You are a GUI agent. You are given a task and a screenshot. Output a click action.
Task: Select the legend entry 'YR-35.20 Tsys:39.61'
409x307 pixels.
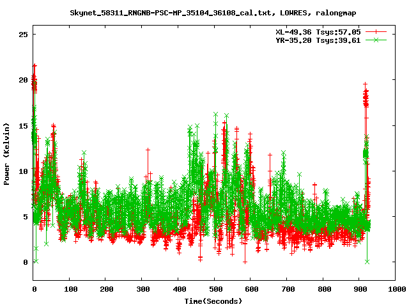click(318, 40)
